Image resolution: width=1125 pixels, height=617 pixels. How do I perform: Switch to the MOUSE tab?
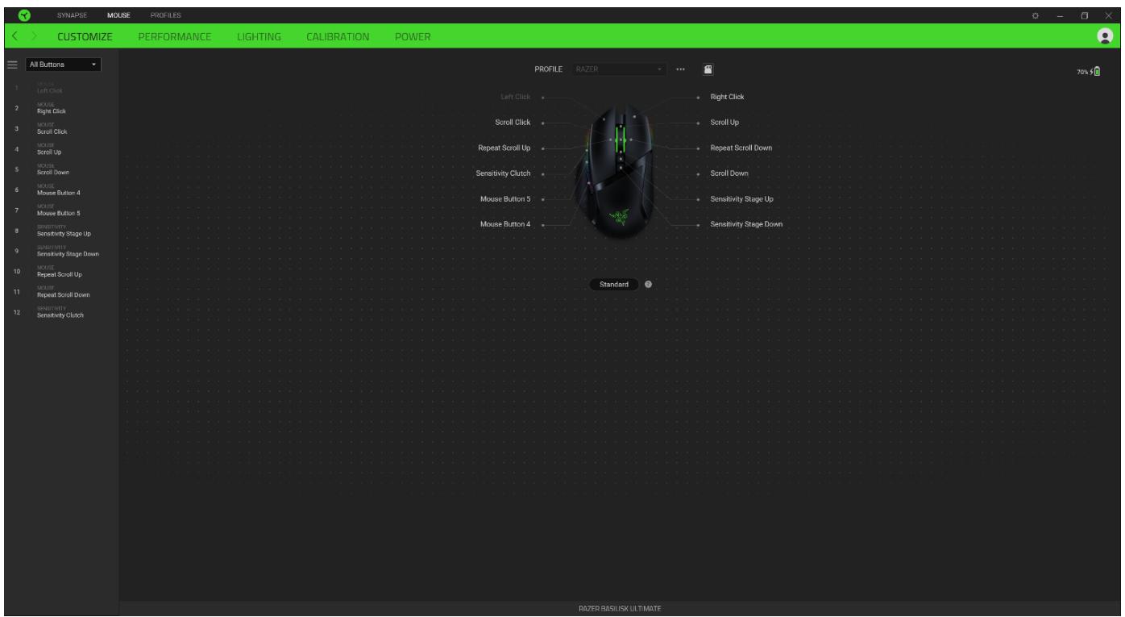click(118, 15)
